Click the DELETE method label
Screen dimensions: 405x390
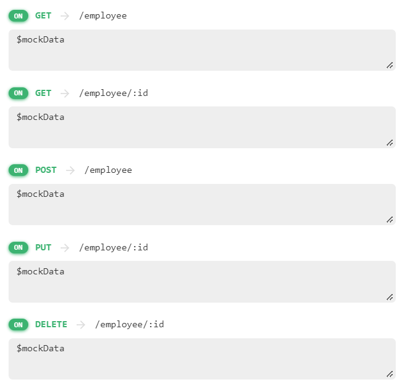pyautogui.click(x=51, y=324)
